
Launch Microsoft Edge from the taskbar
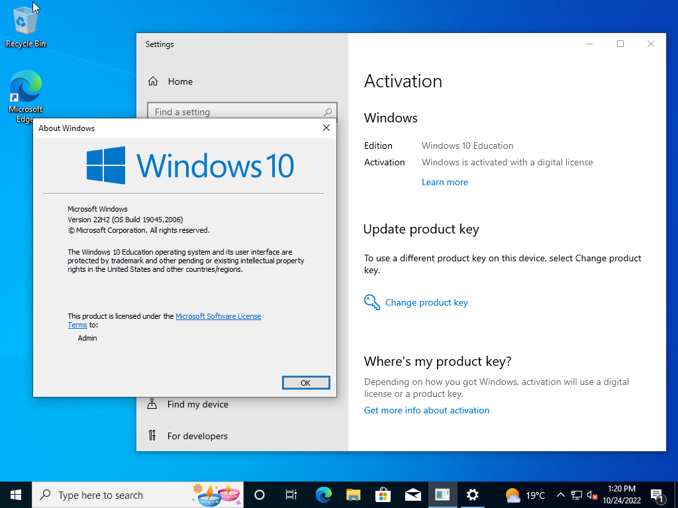pyautogui.click(x=322, y=494)
